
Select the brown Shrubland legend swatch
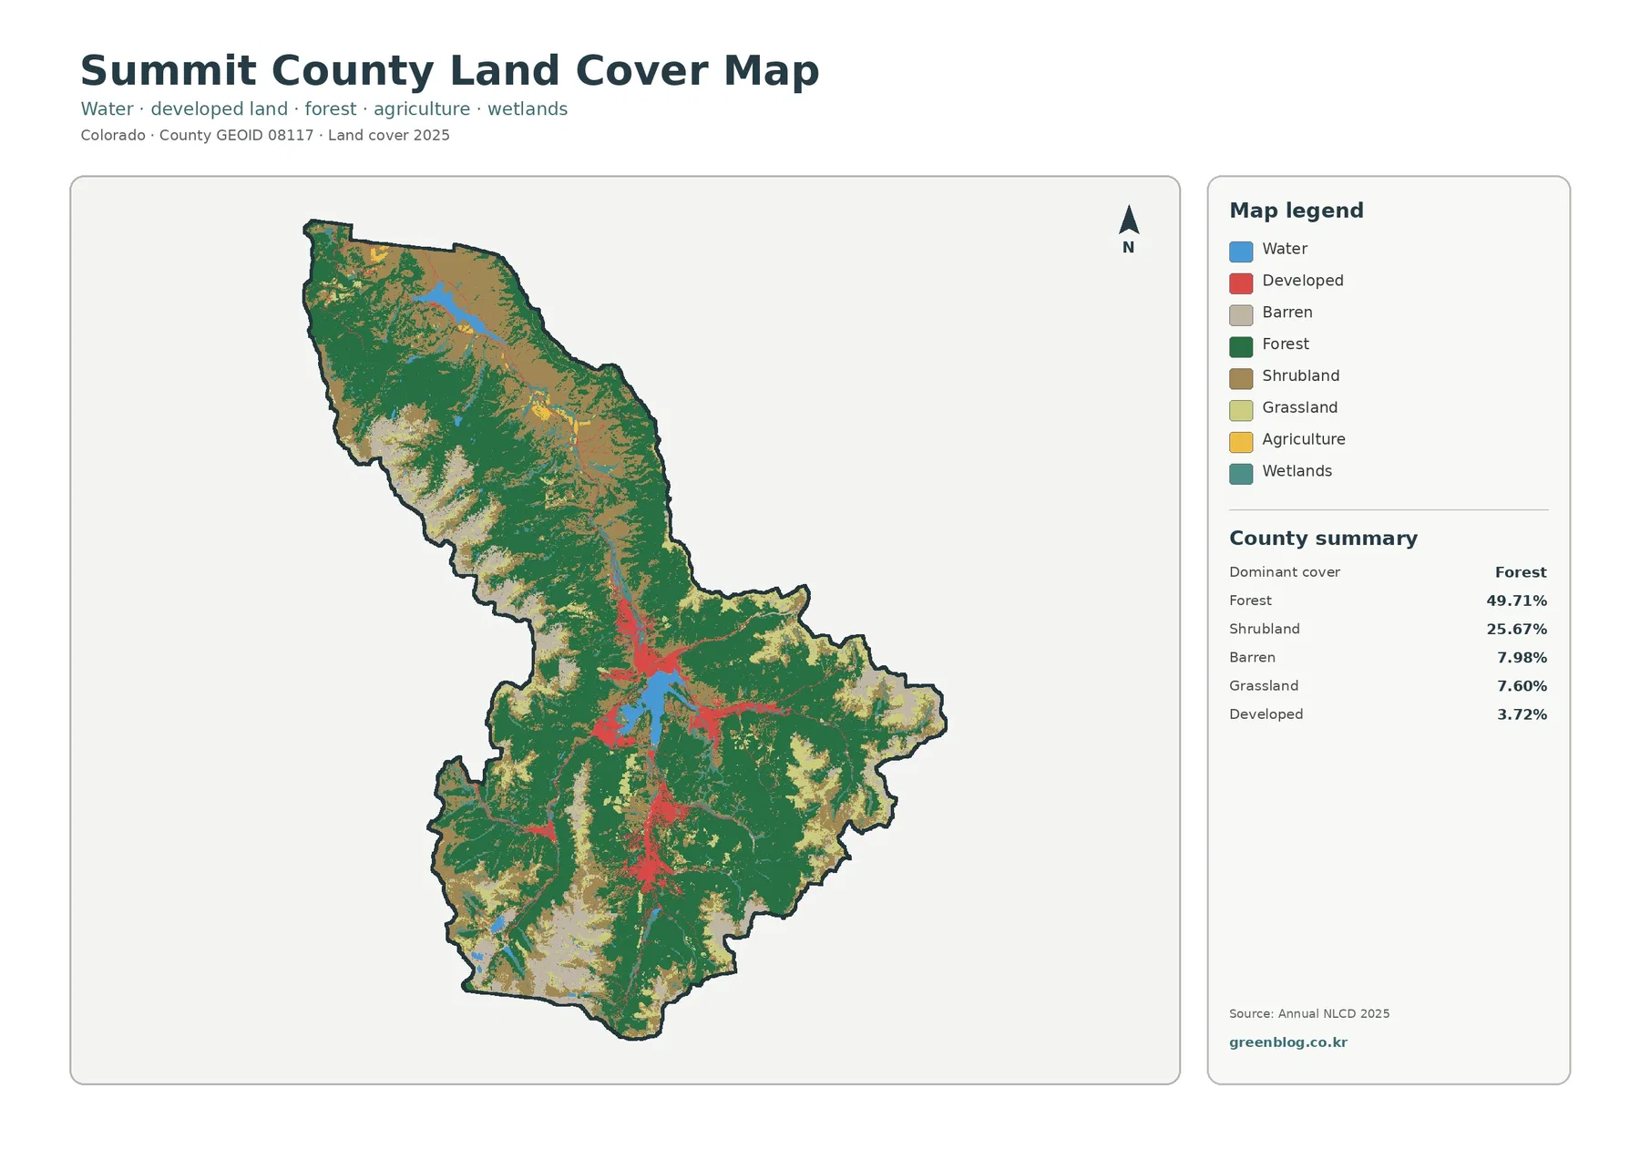1241,378
